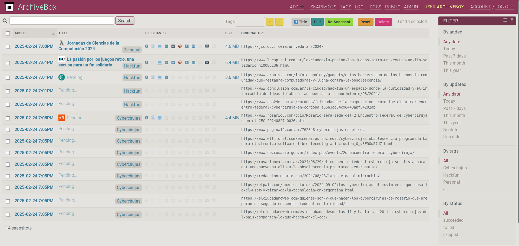The image size is (519, 246).
Task: Open the ADD menu item
Action: point(297,7)
